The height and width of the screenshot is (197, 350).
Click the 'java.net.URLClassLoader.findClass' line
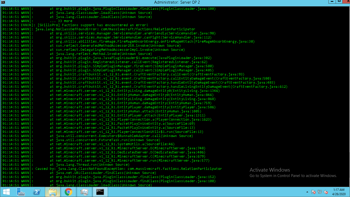(x=78, y=173)
